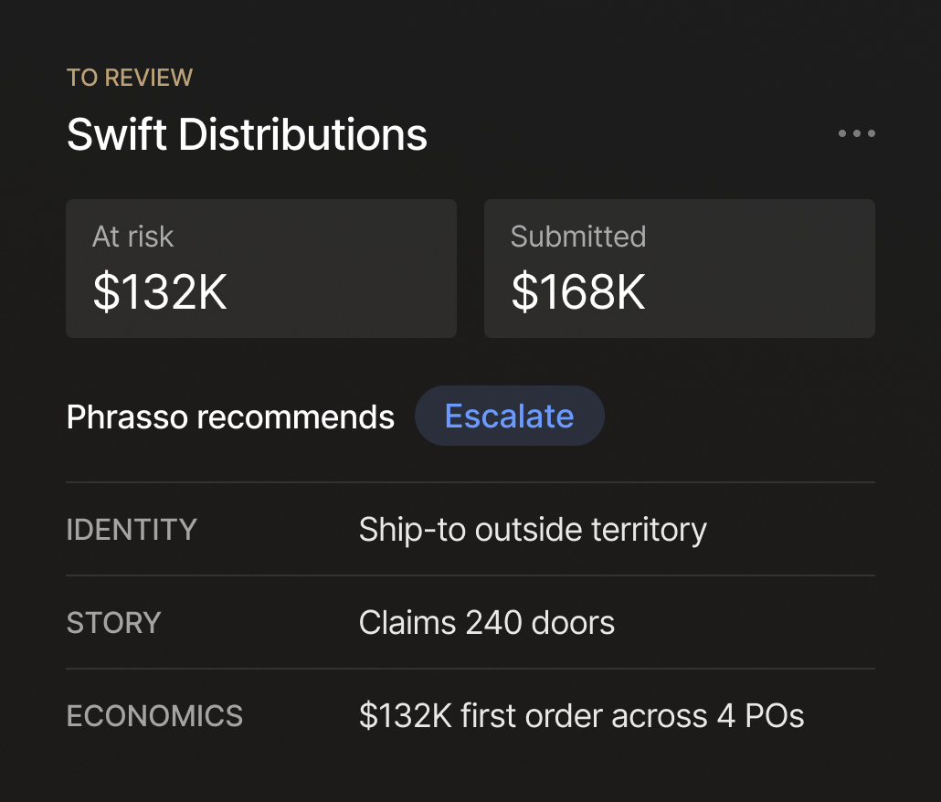The width and height of the screenshot is (941, 802).
Task: Select the $168K submitted amount
Action: point(578,291)
